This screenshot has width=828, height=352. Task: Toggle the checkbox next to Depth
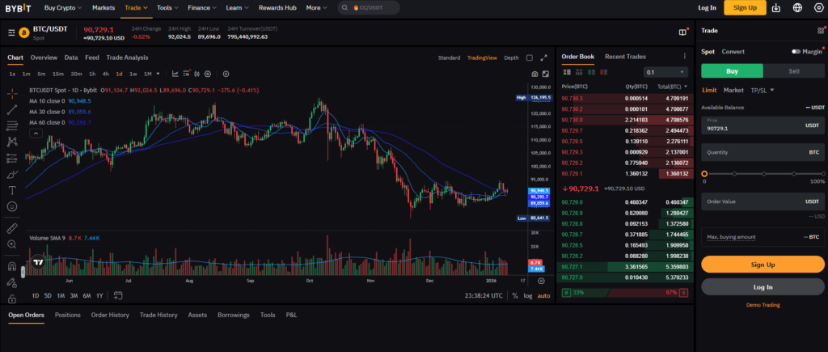click(530, 57)
